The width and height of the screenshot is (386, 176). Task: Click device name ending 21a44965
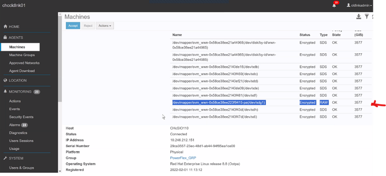tap(224, 45)
